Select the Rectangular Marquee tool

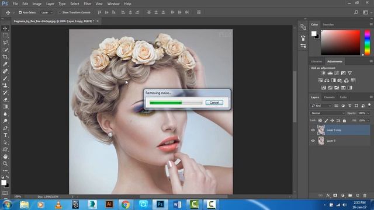(5, 36)
